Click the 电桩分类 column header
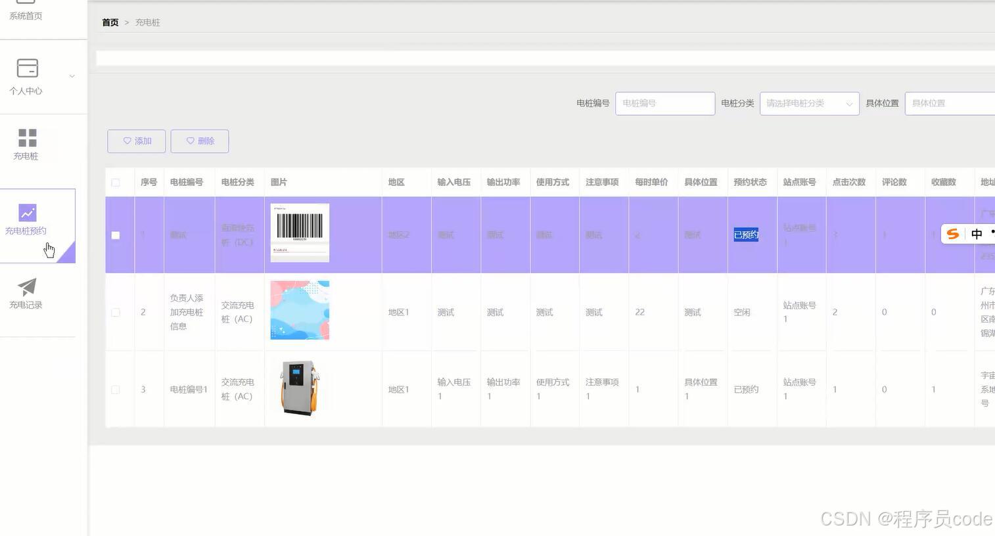 point(238,182)
